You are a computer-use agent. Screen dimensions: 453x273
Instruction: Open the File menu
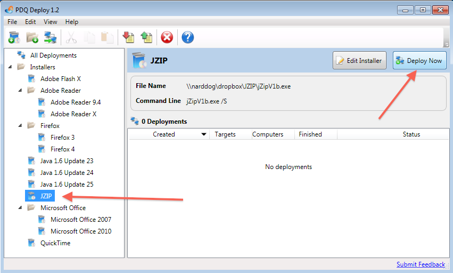coord(12,22)
